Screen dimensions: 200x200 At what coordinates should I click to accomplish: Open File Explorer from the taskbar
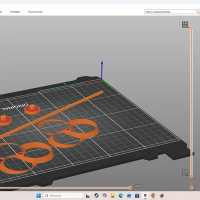(x=112, y=195)
